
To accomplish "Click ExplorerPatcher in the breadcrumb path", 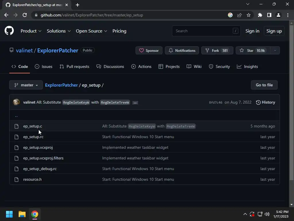I will pos(61,85).
